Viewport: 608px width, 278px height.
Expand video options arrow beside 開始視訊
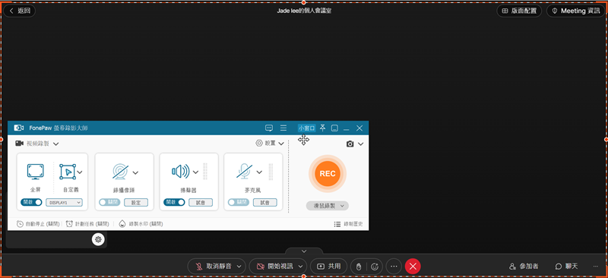[300, 267]
